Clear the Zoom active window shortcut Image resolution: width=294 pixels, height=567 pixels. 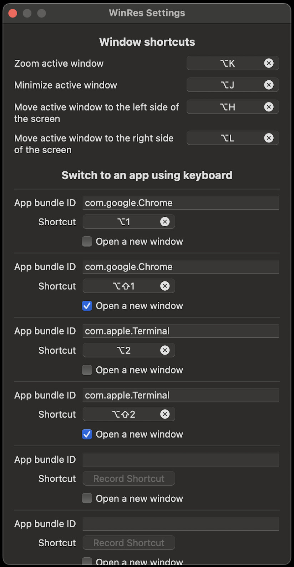(269, 63)
